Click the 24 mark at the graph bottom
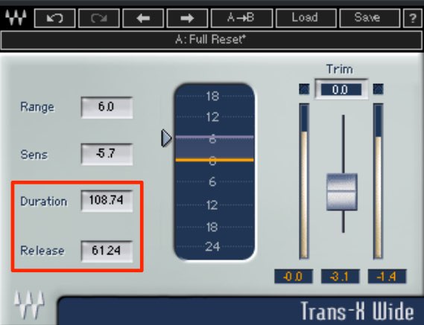 click(x=212, y=247)
